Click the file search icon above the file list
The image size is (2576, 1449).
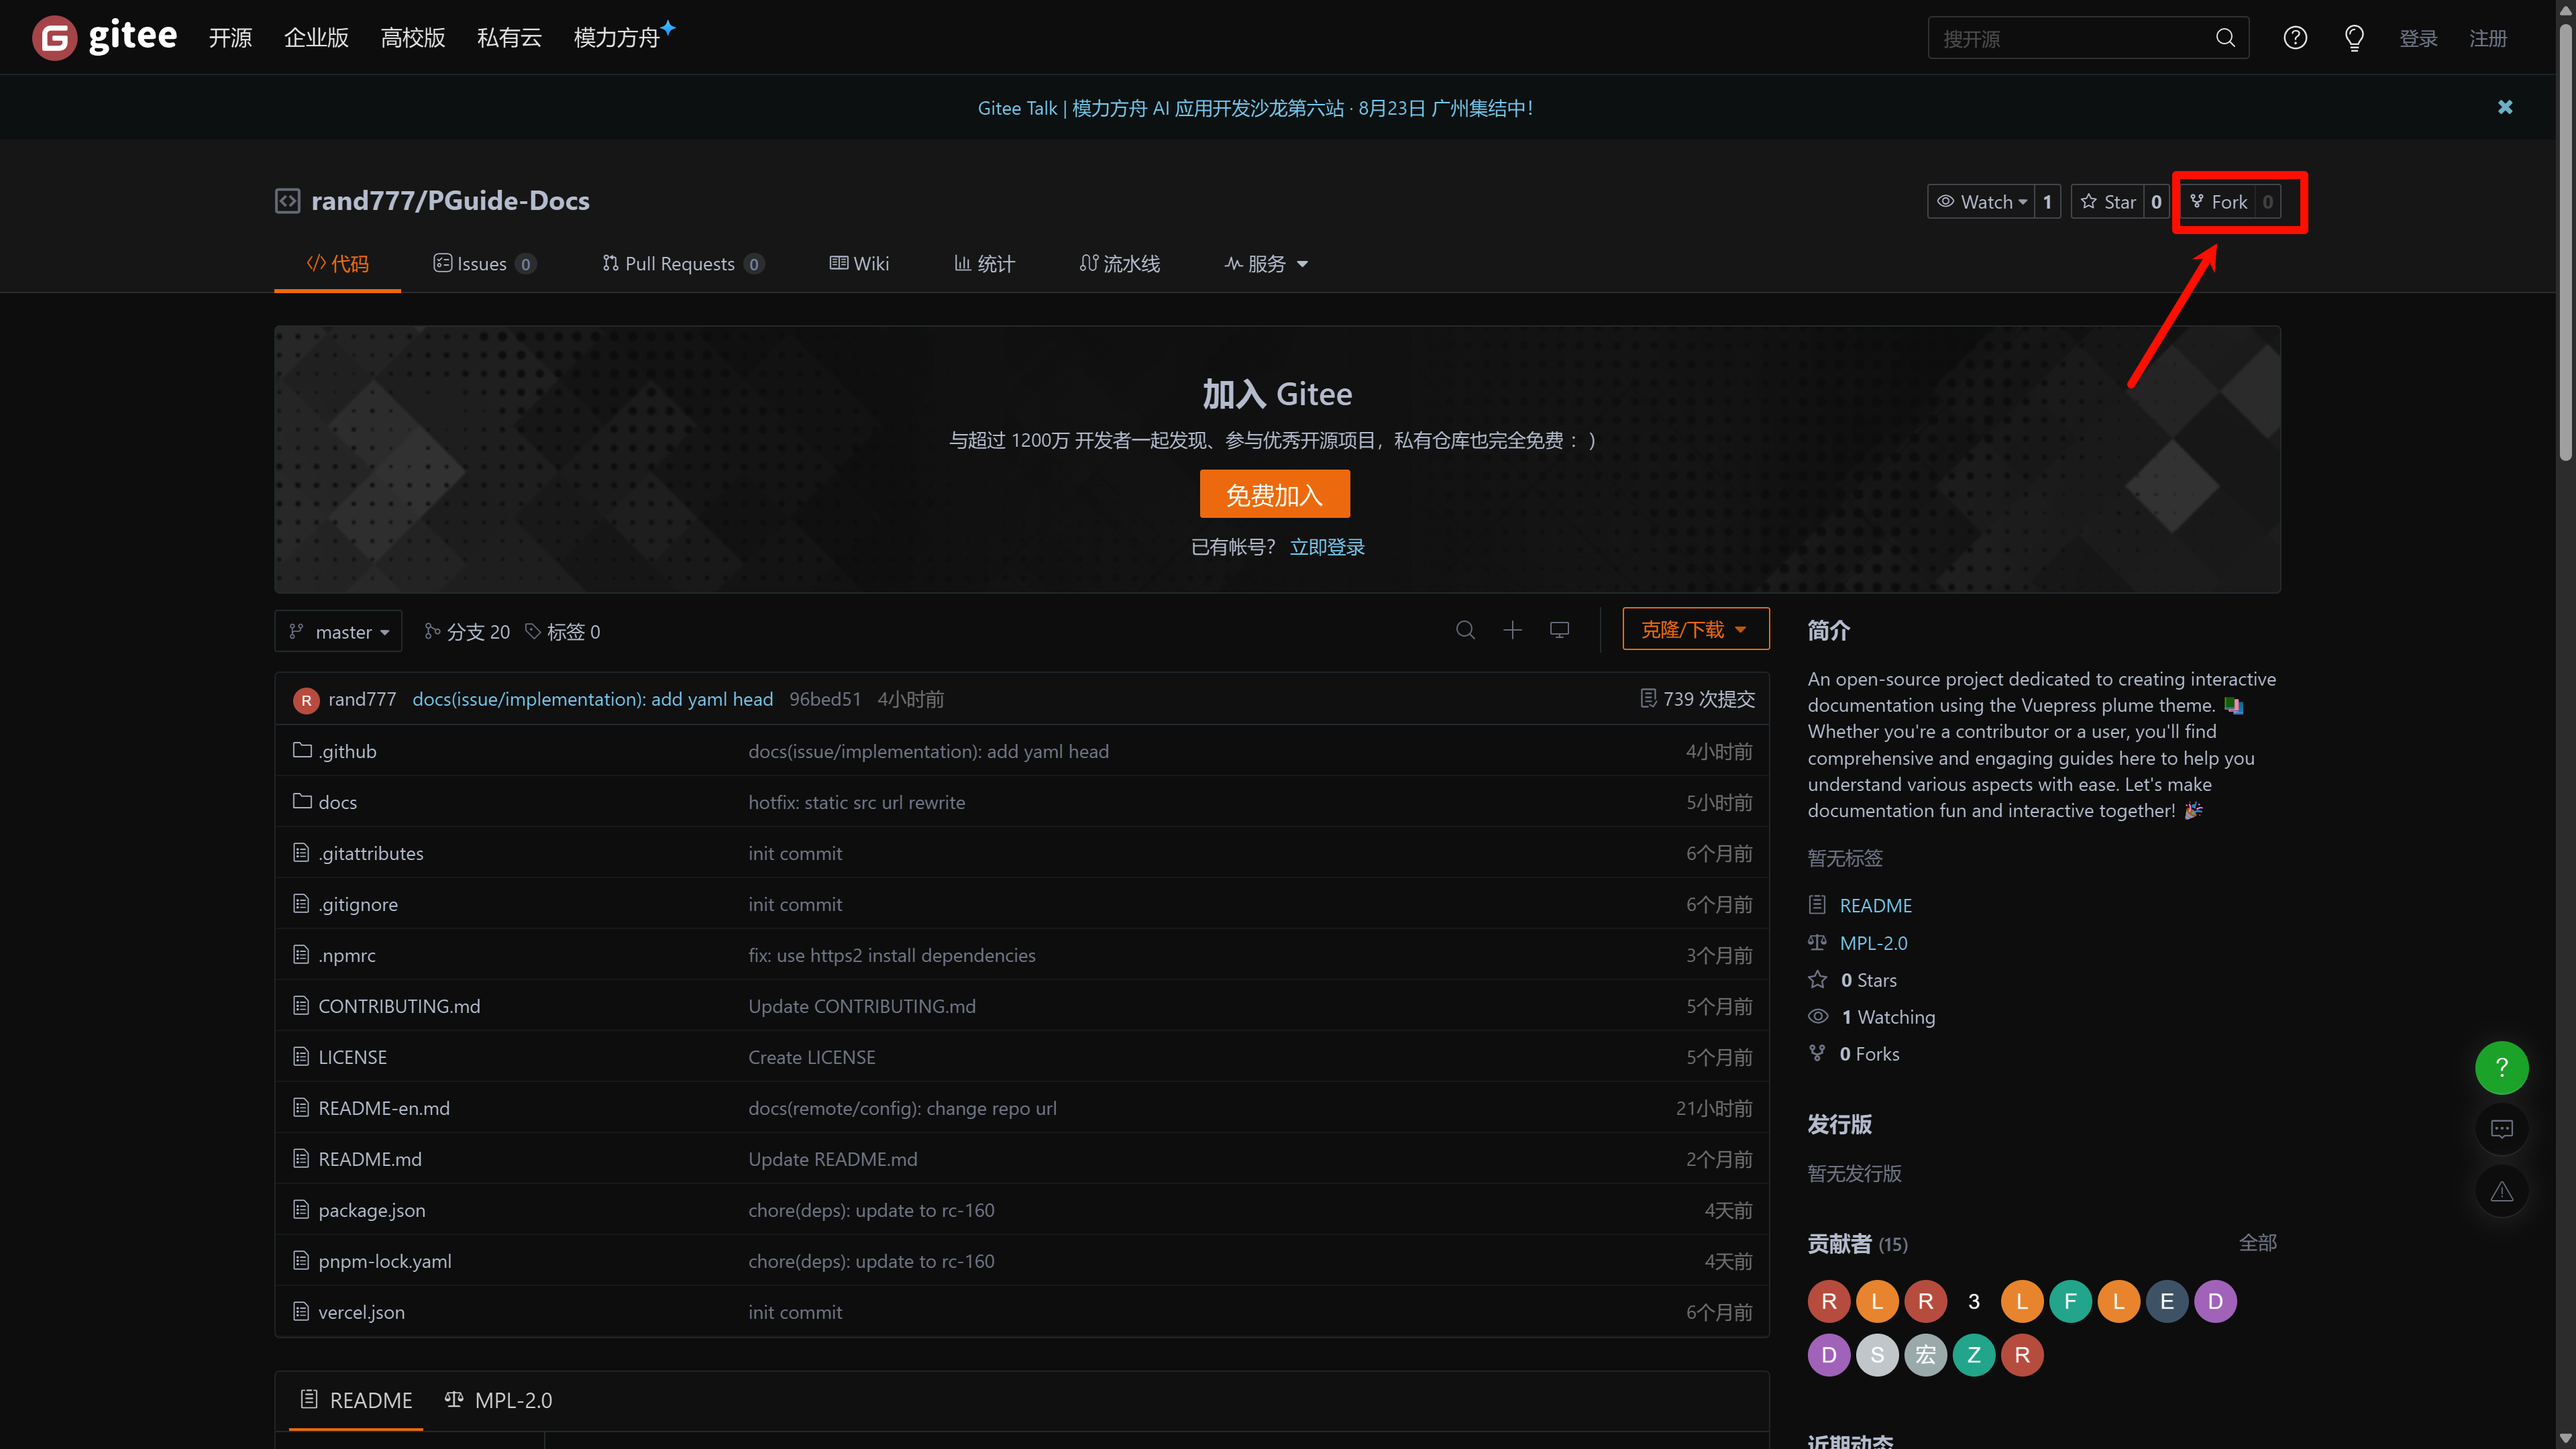(x=1465, y=630)
